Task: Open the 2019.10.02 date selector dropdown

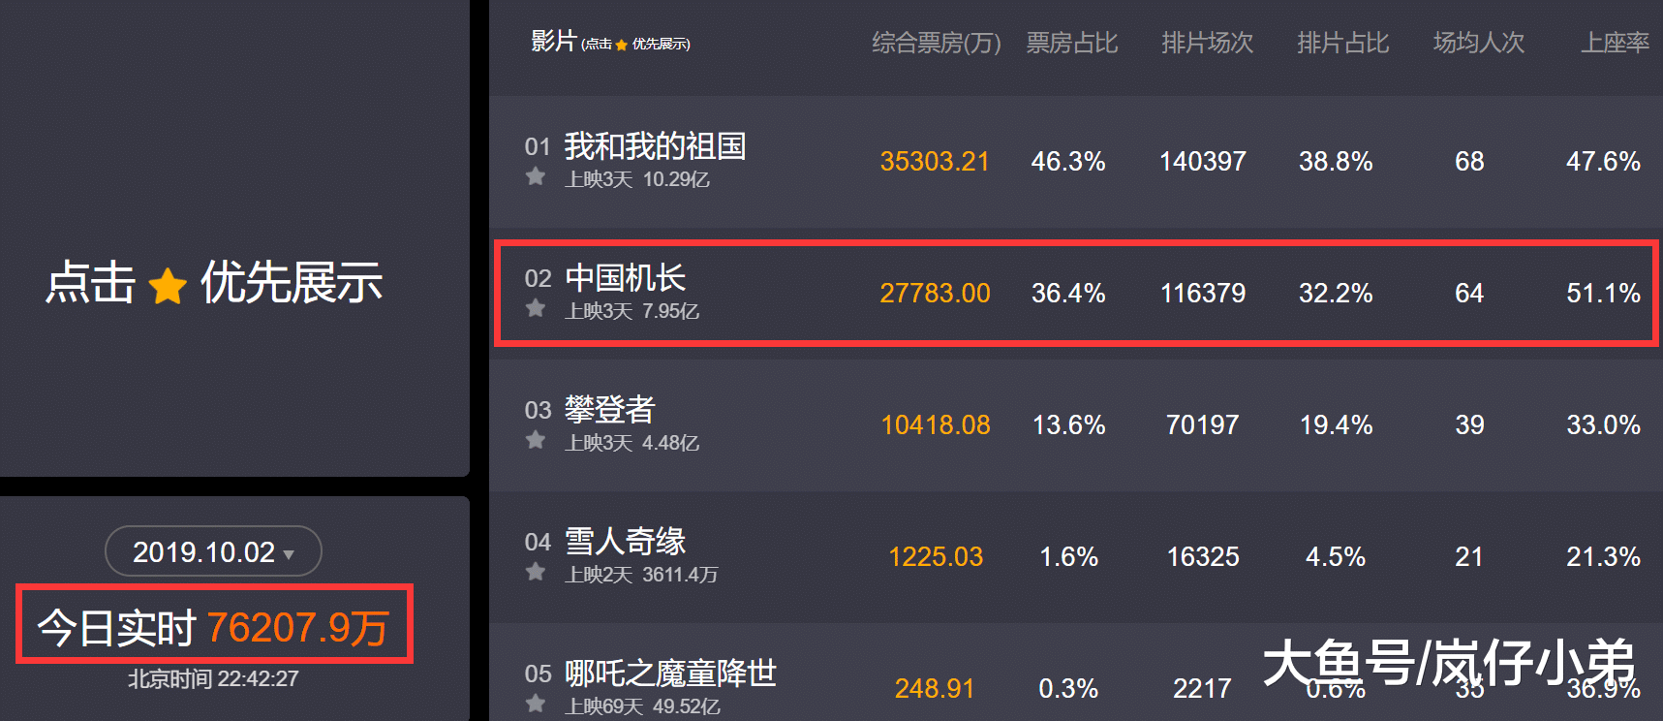Action: (212, 550)
